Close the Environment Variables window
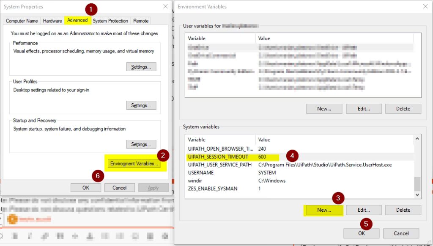The image size is (433, 246). click(425, 6)
